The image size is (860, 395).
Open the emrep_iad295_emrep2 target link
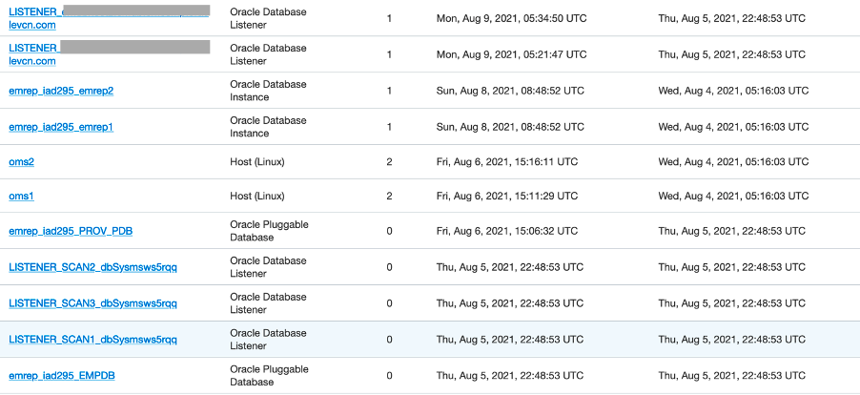(61, 91)
